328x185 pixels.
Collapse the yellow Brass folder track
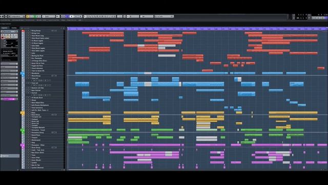pyautogui.click(x=23, y=113)
